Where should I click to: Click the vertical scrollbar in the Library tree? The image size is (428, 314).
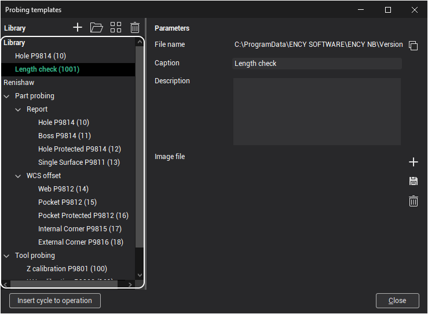click(139, 145)
